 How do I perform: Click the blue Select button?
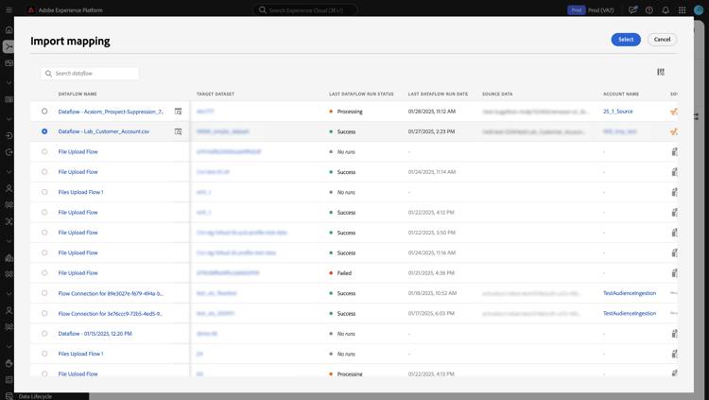(x=626, y=40)
